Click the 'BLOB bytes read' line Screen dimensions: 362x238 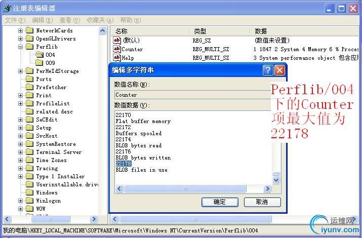coord(139,146)
